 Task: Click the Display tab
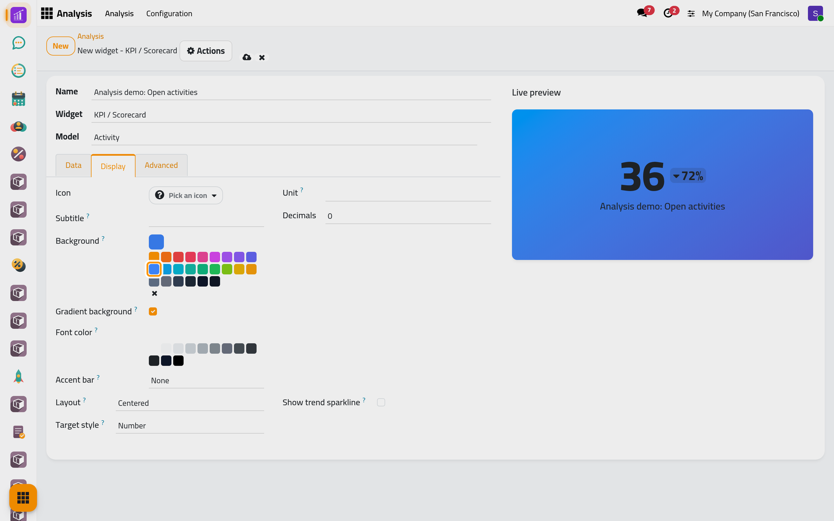(113, 166)
